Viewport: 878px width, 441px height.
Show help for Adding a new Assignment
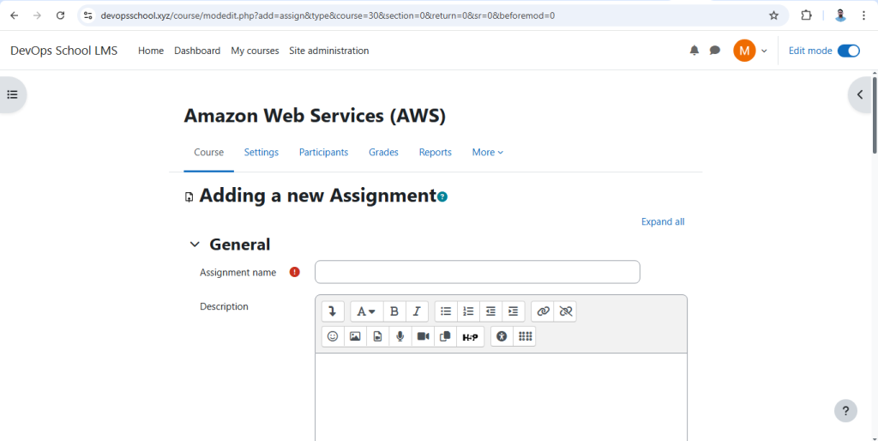point(442,196)
